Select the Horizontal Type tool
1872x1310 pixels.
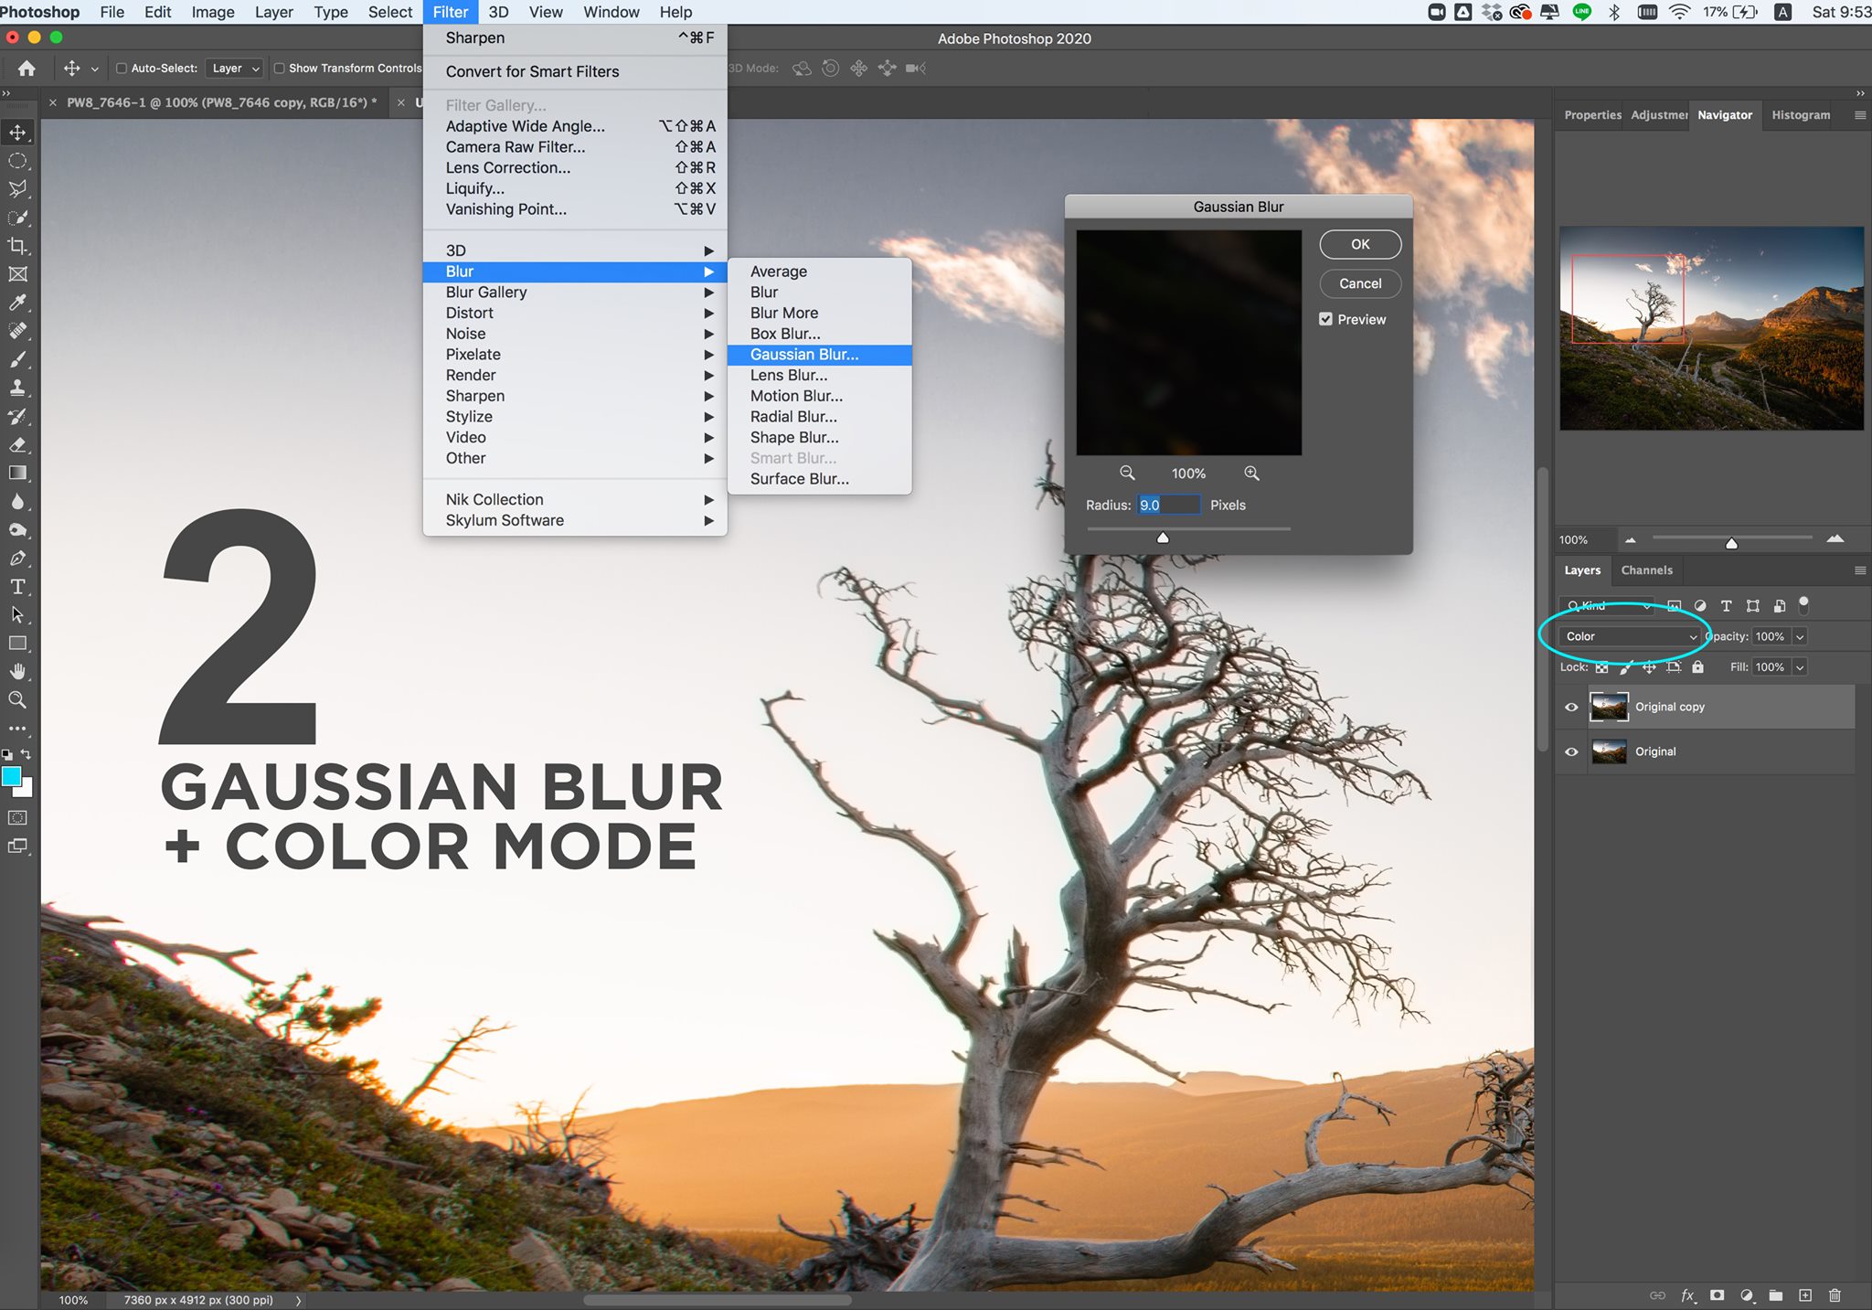[17, 586]
